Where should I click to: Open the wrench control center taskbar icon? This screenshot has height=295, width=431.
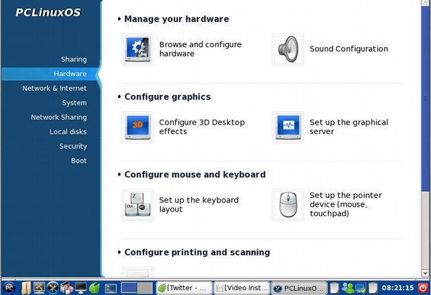pos(53,288)
